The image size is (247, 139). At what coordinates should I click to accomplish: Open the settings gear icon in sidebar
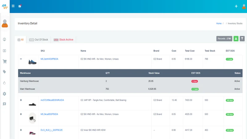(4, 94)
